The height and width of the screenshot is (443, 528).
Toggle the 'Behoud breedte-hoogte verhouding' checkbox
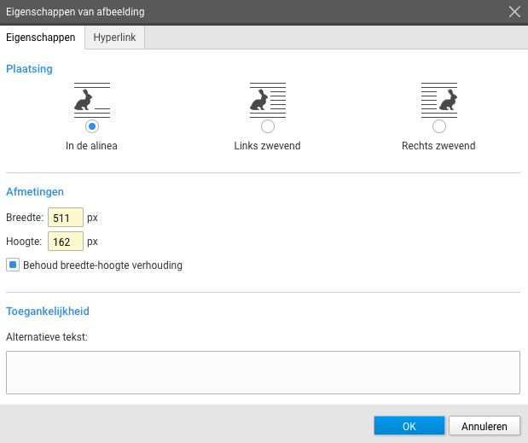[13, 265]
